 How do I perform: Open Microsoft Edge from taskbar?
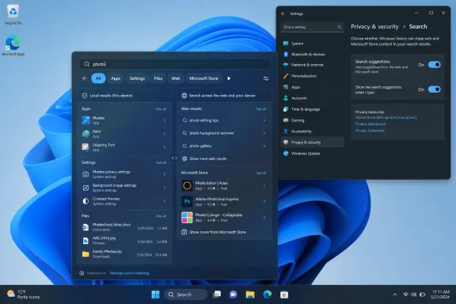(268, 294)
